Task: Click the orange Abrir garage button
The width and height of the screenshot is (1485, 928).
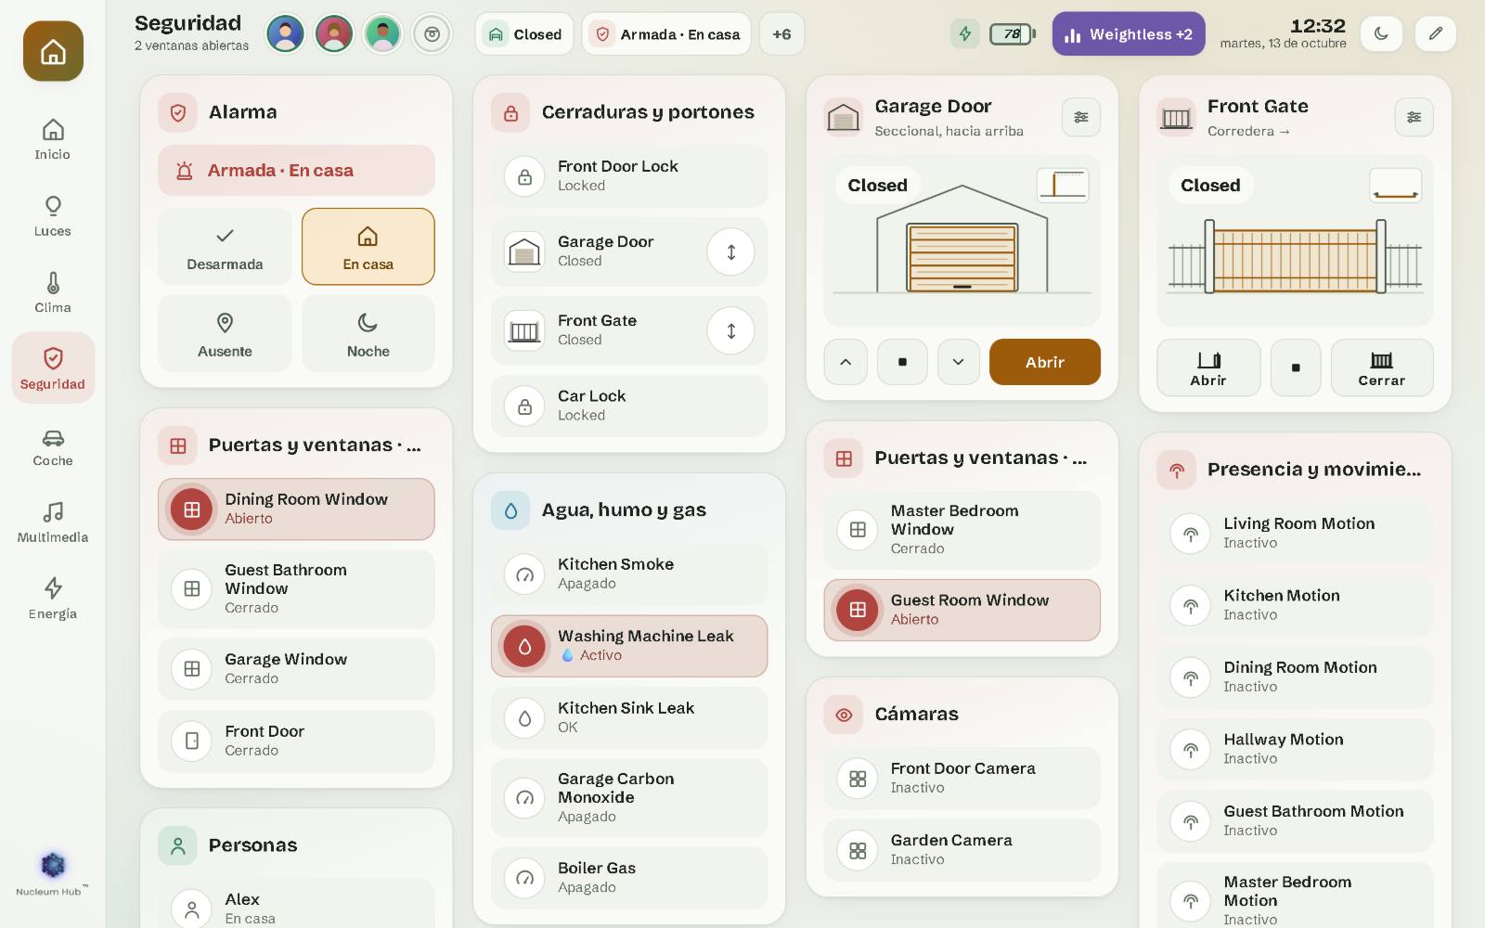Action: tap(1045, 362)
